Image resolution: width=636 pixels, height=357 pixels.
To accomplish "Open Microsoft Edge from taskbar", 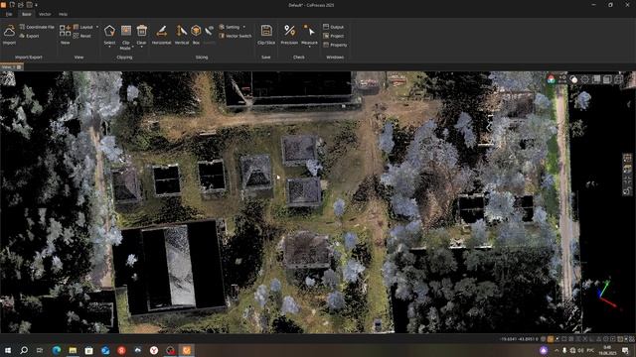I will [x=57, y=350].
